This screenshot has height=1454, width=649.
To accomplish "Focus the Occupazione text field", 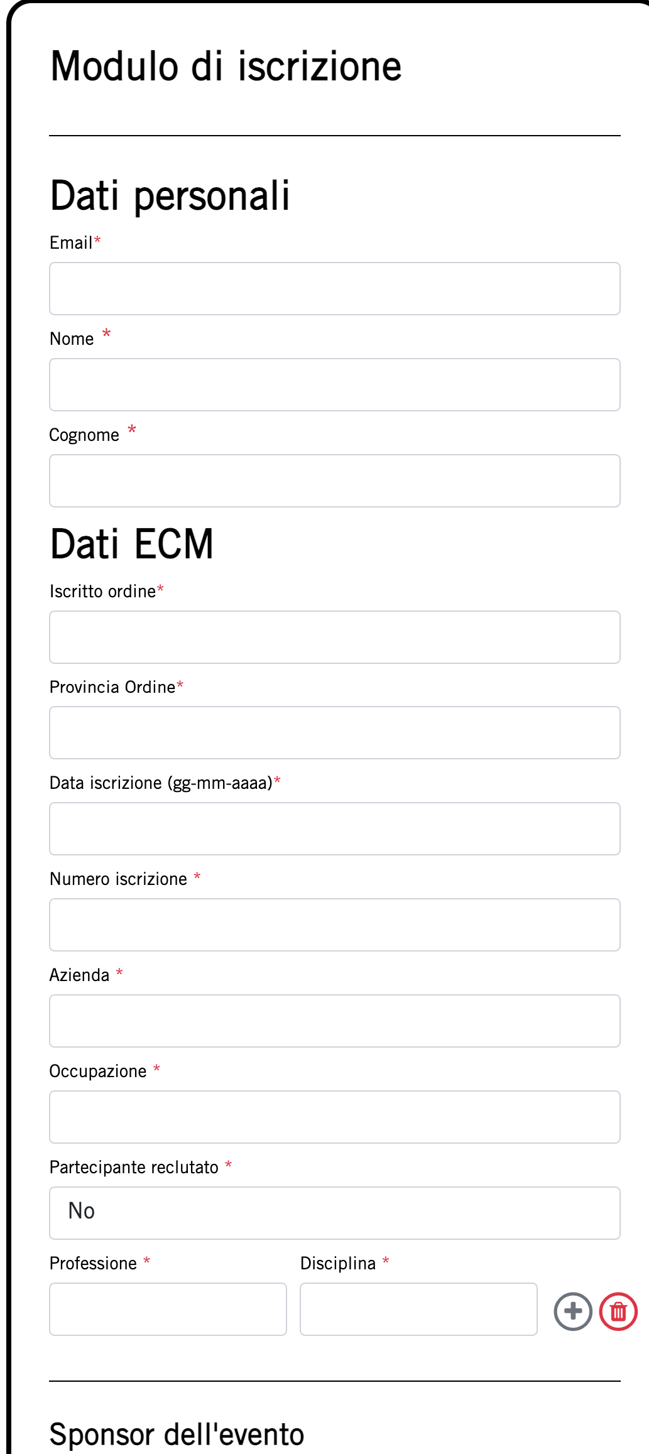I will (334, 1117).
